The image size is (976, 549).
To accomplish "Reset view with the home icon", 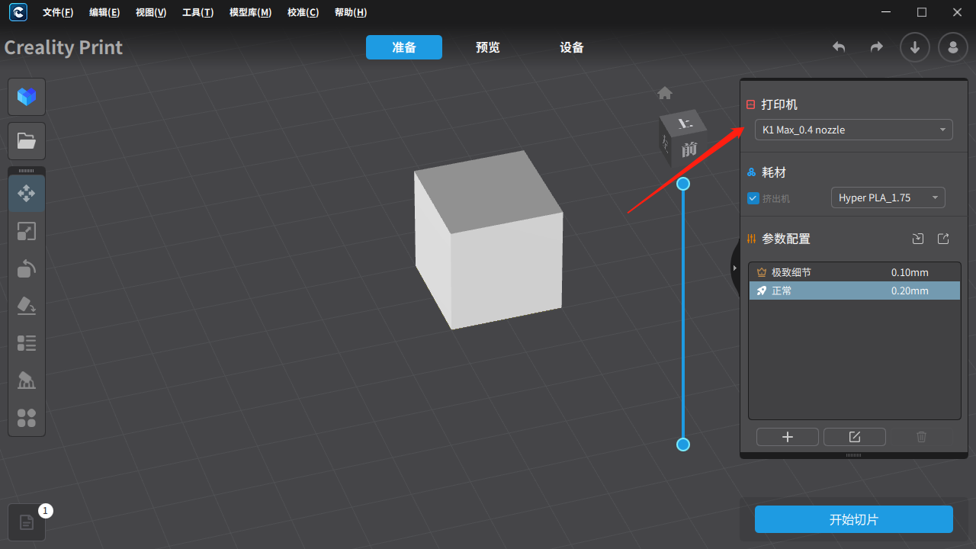I will tap(665, 93).
